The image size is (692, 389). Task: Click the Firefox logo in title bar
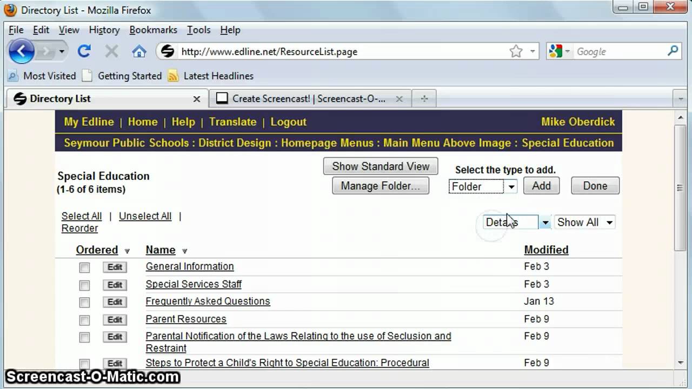coord(10,10)
